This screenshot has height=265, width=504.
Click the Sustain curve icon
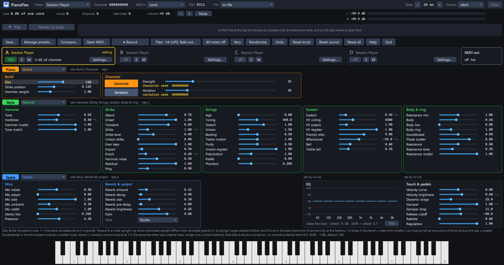coord(396,115)
